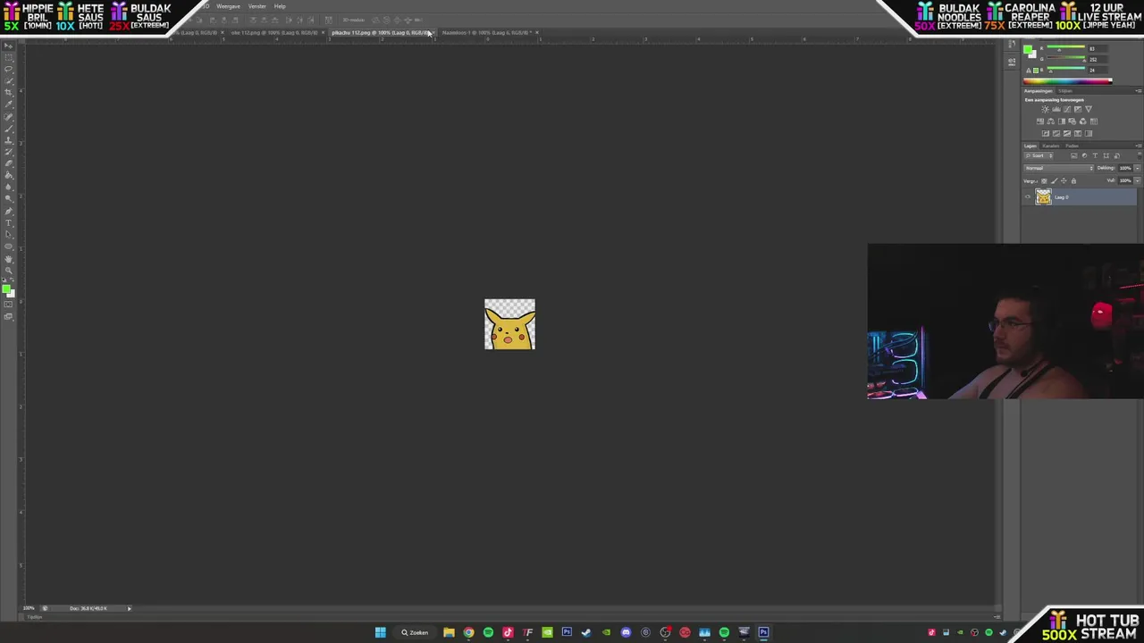Switch to the Paden tab
The height and width of the screenshot is (643, 1144).
pyautogui.click(x=1072, y=146)
